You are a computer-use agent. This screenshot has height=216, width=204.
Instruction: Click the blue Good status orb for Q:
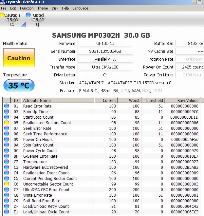click(28, 15)
